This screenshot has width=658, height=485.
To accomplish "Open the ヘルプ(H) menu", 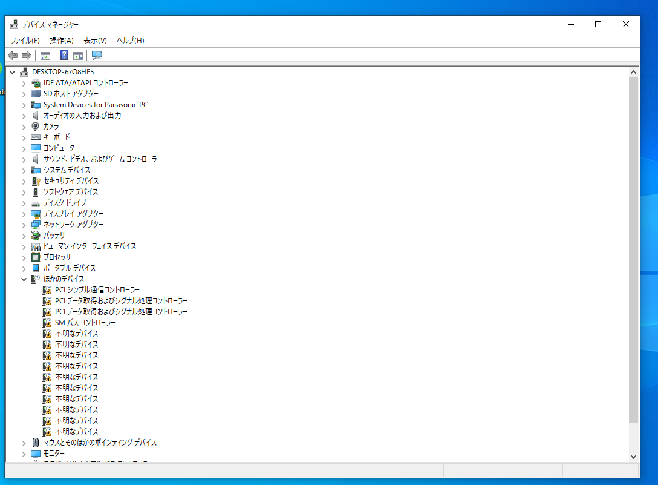I will 130,41.
